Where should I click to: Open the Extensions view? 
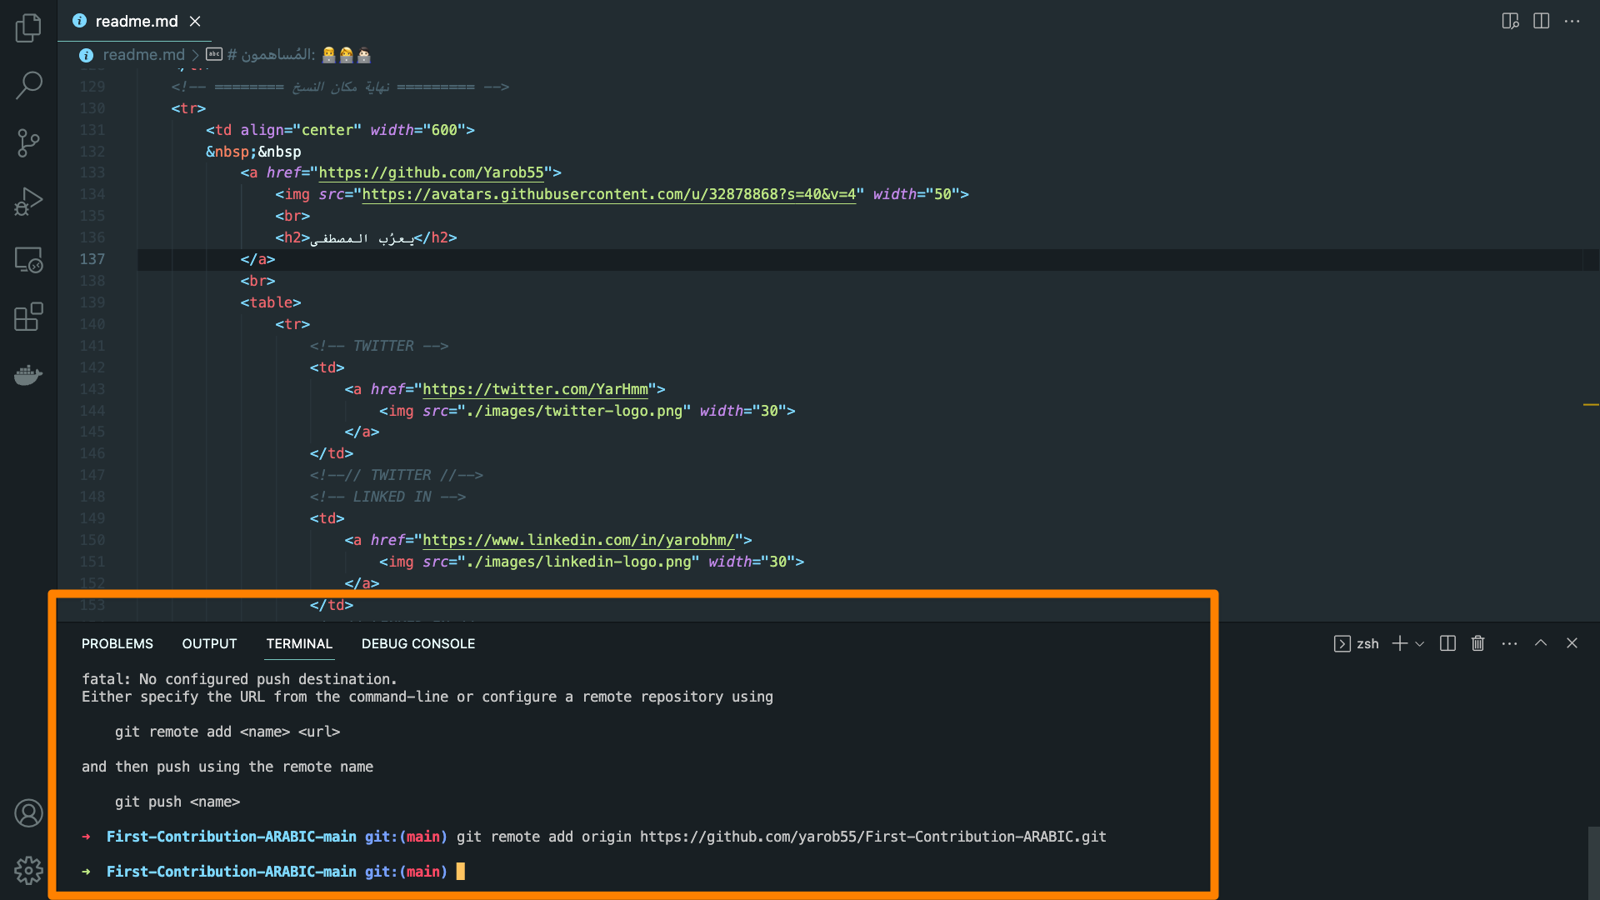(x=28, y=317)
